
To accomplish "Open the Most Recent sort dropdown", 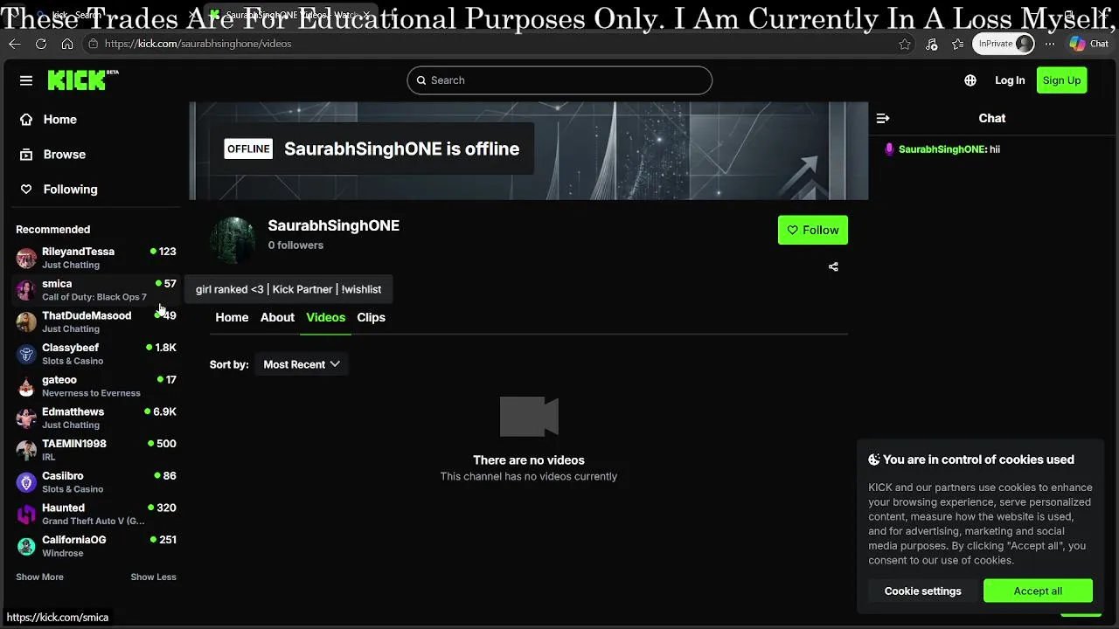I will coord(302,364).
